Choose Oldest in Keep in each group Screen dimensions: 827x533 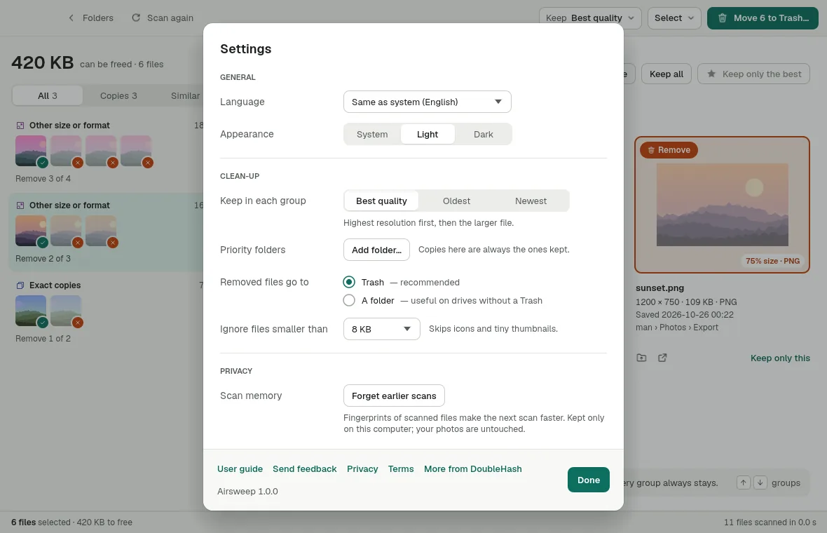click(x=456, y=201)
